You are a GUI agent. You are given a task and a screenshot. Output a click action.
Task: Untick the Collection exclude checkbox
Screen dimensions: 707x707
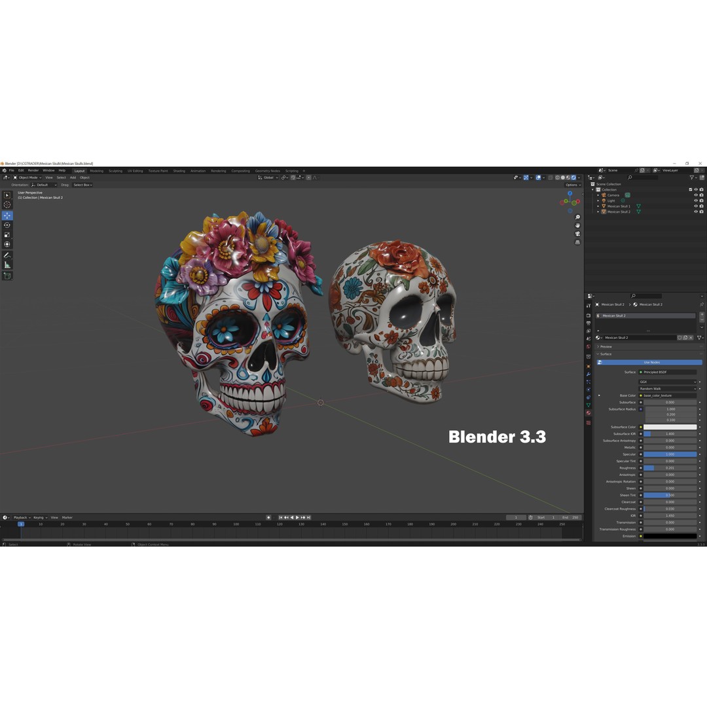pos(691,190)
